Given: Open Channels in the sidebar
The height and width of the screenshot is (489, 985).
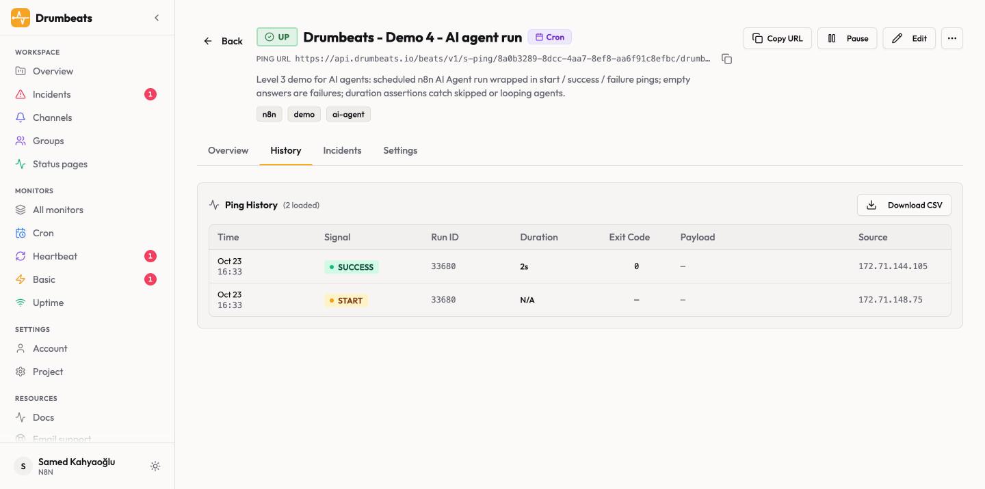Looking at the screenshot, I should pos(87,117).
